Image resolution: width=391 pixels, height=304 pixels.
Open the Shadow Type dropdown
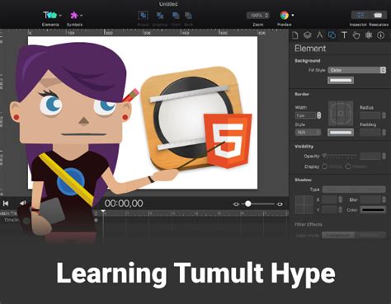354,189
